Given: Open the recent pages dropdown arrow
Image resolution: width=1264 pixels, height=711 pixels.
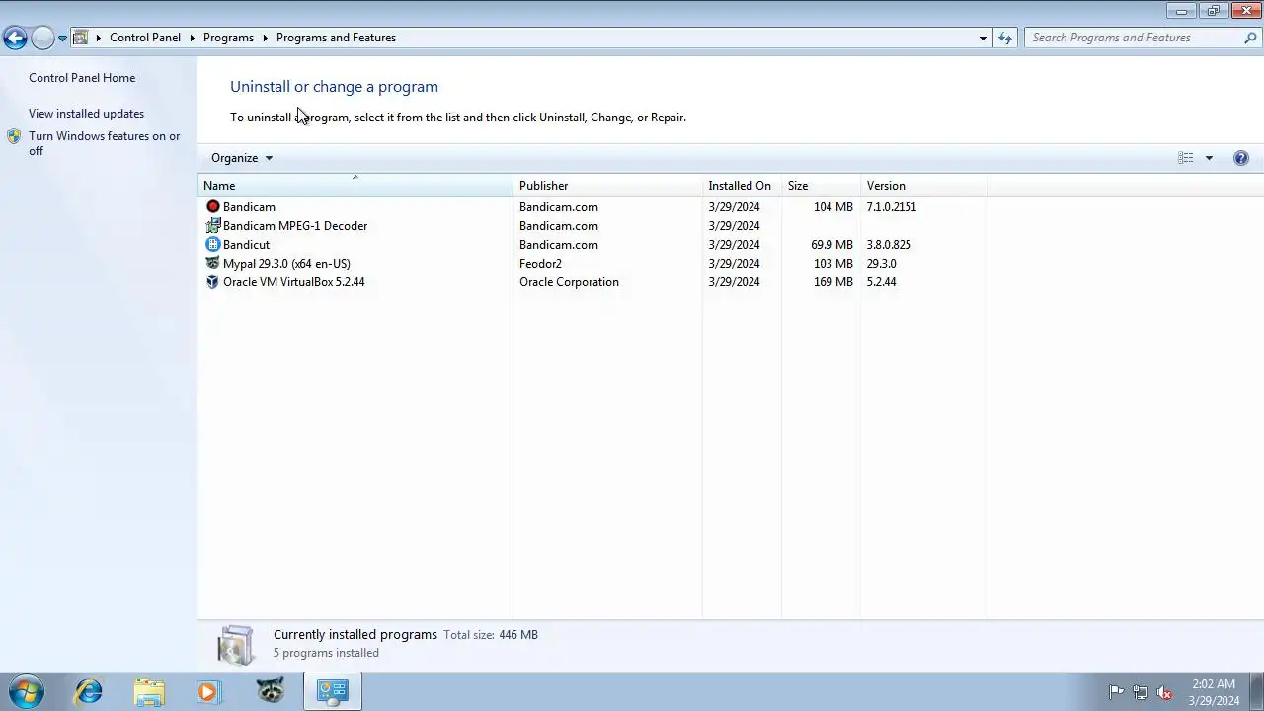Looking at the screenshot, I should coord(62,38).
